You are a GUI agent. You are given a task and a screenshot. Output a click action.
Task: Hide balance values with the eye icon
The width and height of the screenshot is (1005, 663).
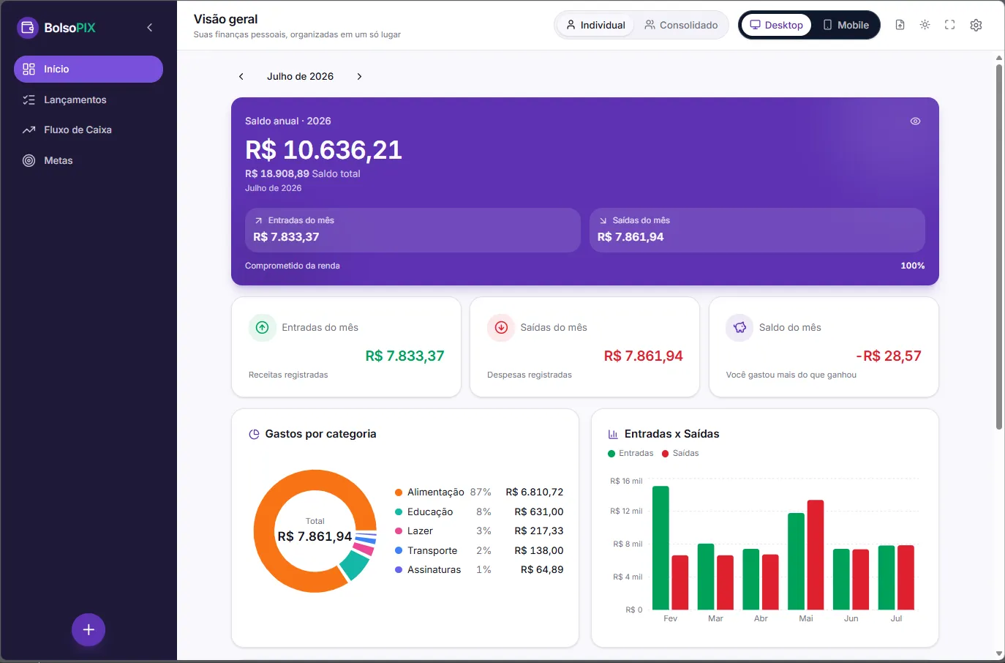(x=915, y=121)
